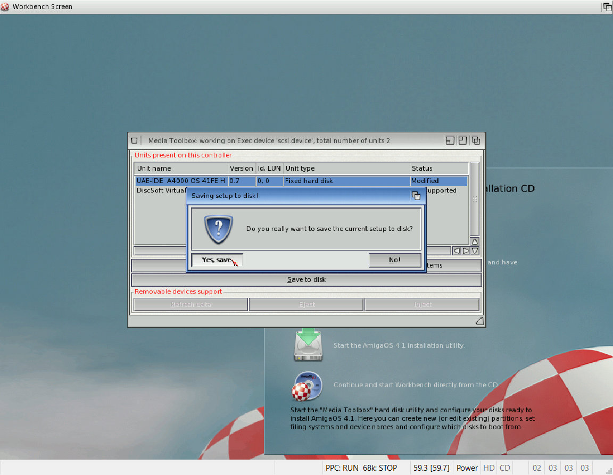Click the Status column header
Image resolution: width=613 pixels, height=475 pixels.
click(x=439, y=169)
